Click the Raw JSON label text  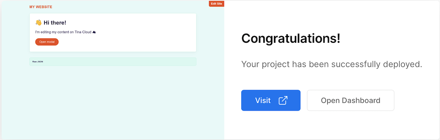coord(37,61)
